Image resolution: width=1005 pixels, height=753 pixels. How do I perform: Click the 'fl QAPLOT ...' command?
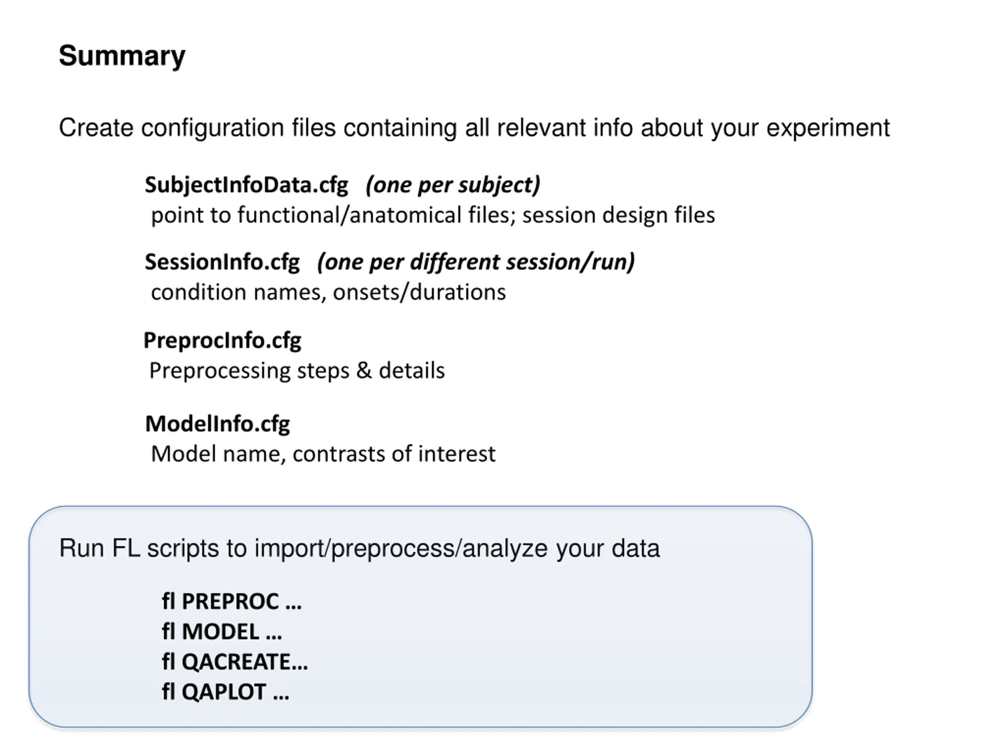pyautogui.click(x=225, y=693)
